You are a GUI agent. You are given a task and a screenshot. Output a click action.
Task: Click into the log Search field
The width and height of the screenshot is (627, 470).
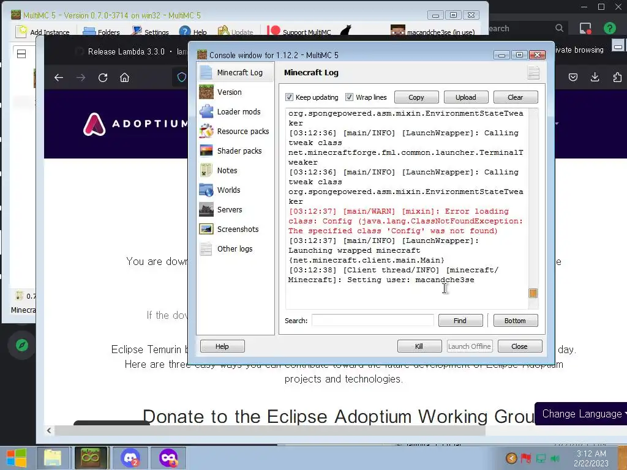coord(373,321)
